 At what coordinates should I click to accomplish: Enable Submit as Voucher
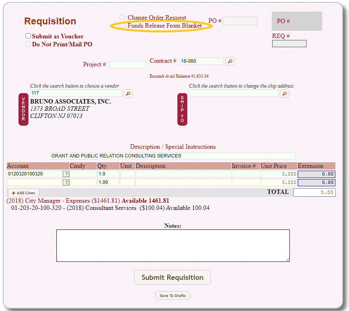coord(28,36)
